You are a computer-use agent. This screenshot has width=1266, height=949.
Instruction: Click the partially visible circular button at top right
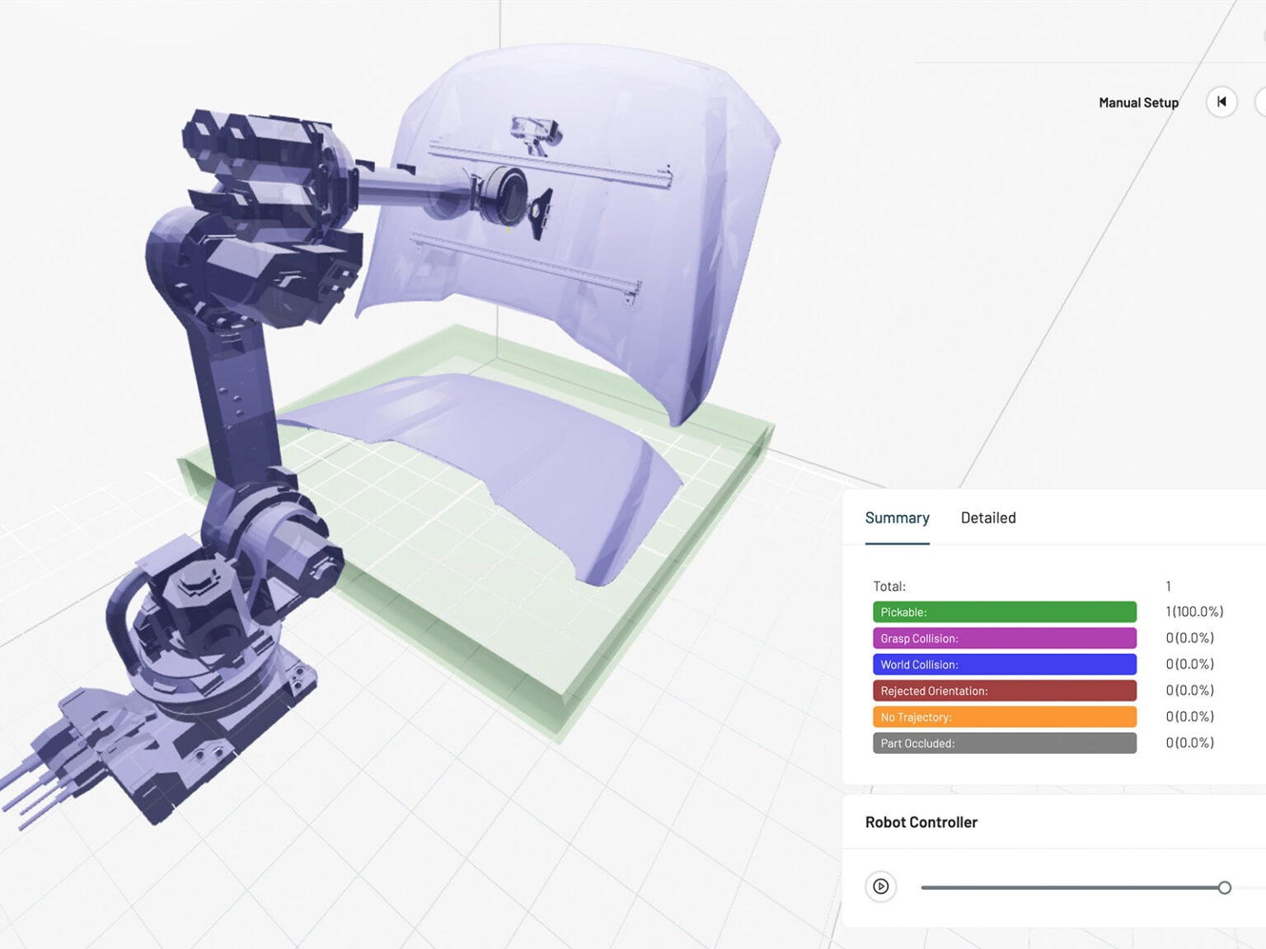(x=1262, y=102)
